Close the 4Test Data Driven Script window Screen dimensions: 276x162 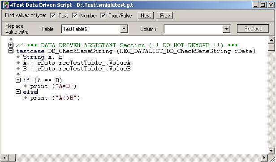[271, 5]
